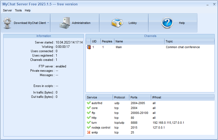Image resolution: width=218 pixels, height=140 pixels.
Task: Click the nodejs control IP '127.0.0.1'
Action: pyautogui.click(x=159, y=127)
